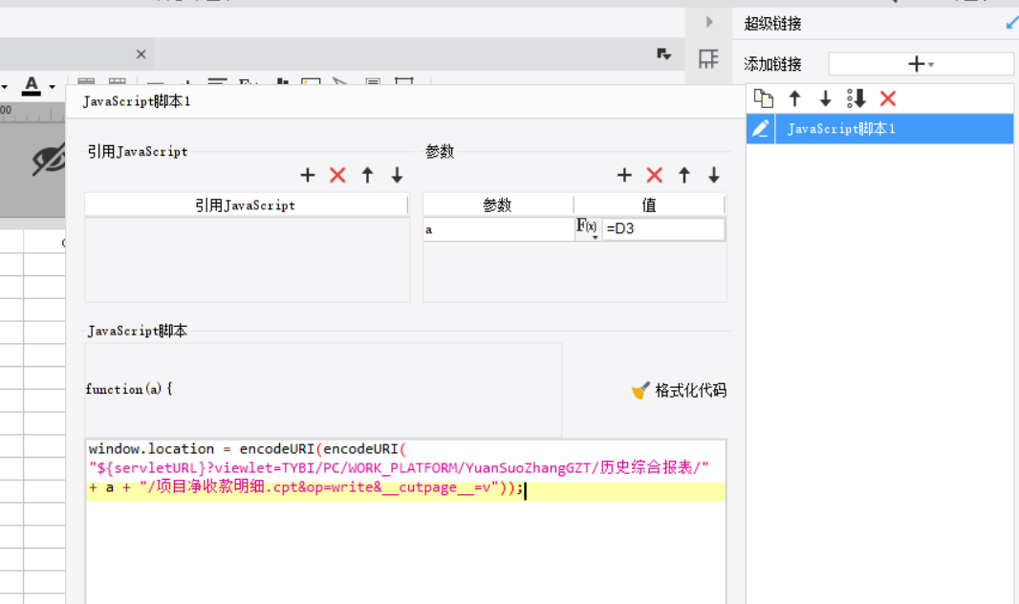Screen dimensions: 1019x604
Task: Click the =D3 value field
Action: (663, 228)
